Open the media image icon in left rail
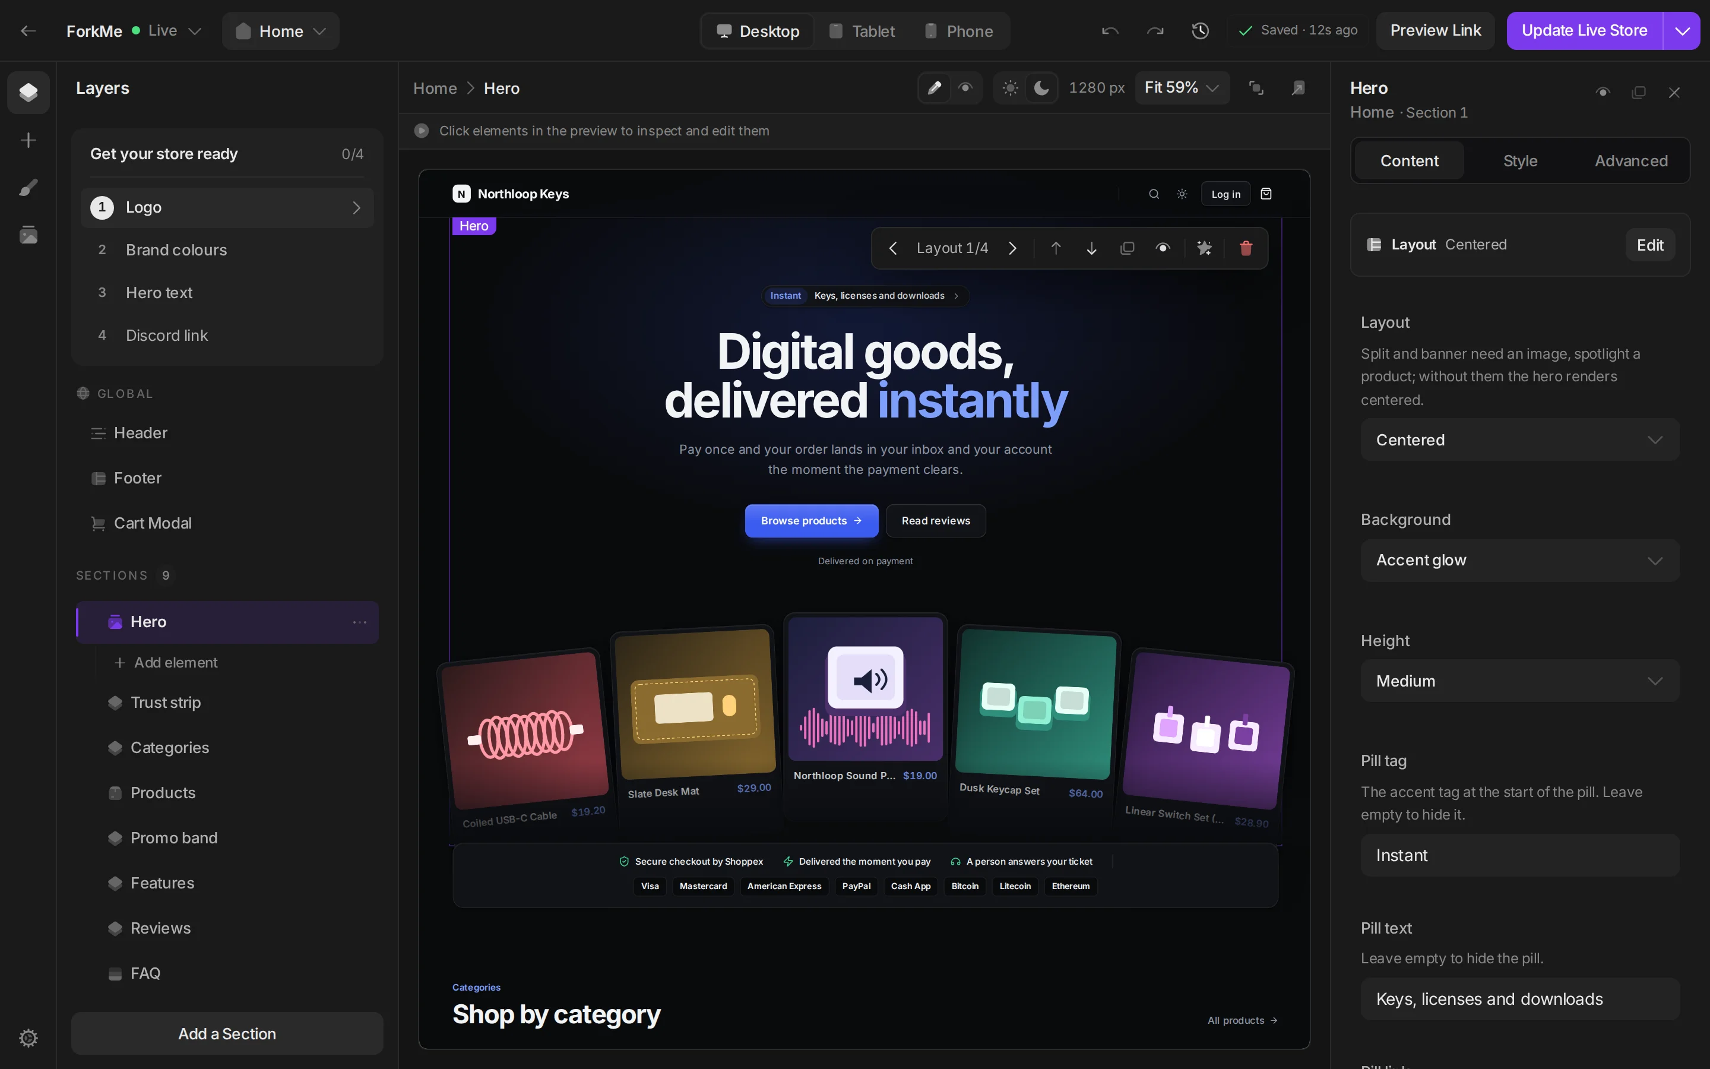The height and width of the screenshot is (1069, 1710). tap(28, 235)
